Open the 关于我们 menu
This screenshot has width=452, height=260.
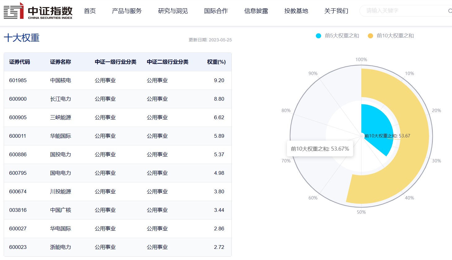pos(336,11)
